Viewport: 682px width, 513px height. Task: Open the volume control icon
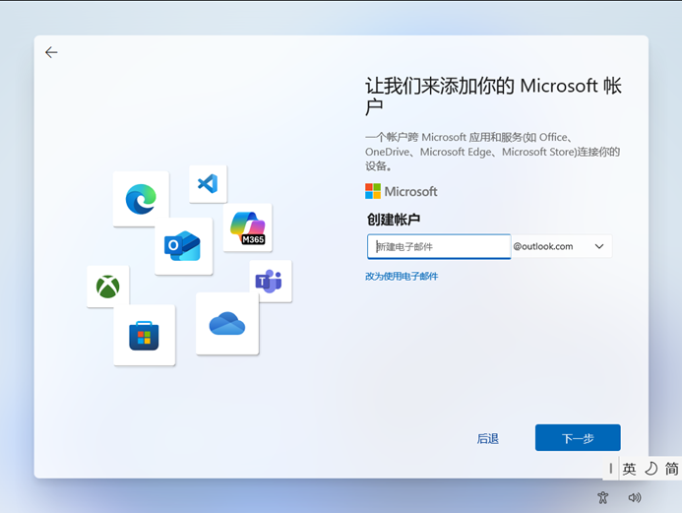634,497
